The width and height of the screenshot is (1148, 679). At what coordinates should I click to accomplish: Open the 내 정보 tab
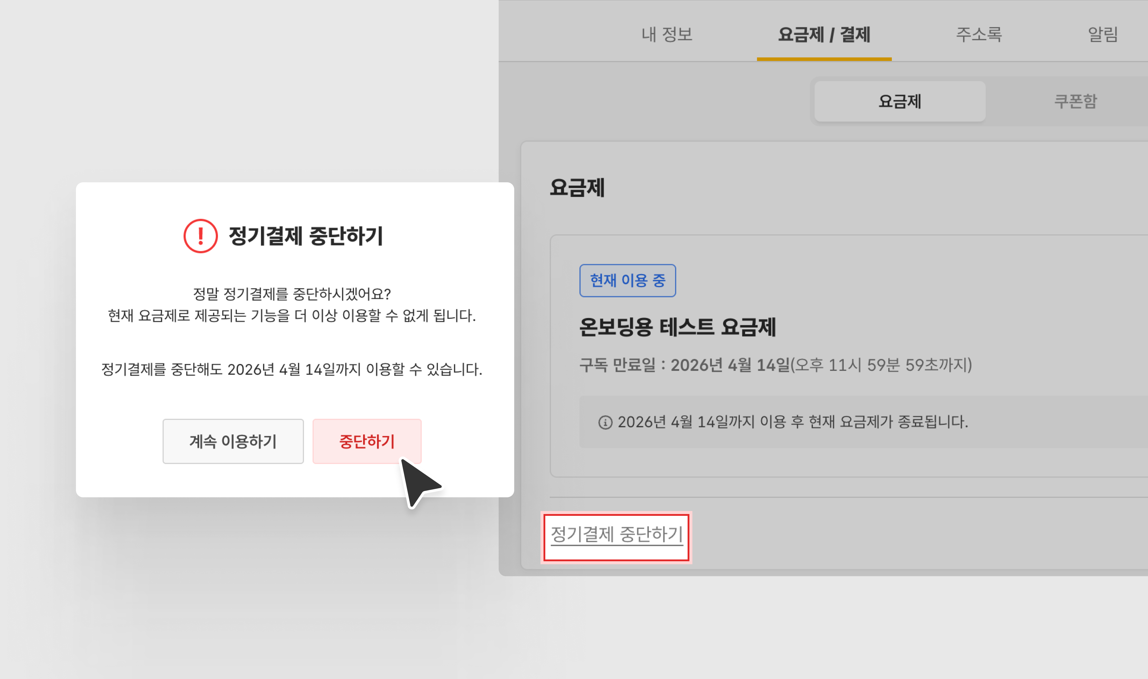pos(667,34)
